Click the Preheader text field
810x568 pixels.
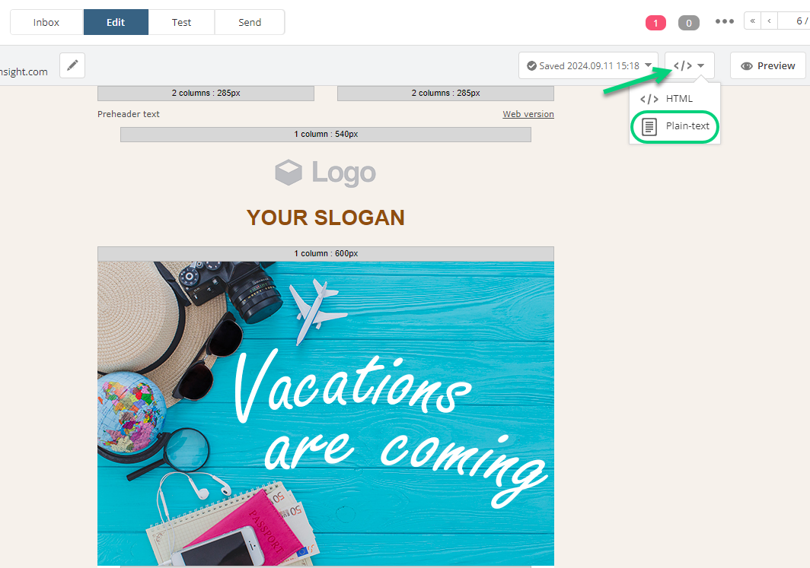[129, 114]
